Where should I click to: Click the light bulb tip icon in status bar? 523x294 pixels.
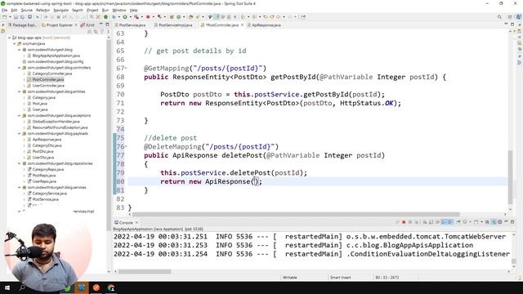(520, 278)
